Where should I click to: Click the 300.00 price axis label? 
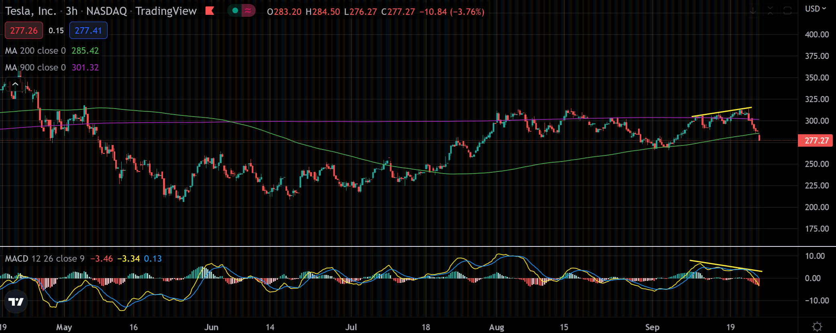(x=817, y=121)
